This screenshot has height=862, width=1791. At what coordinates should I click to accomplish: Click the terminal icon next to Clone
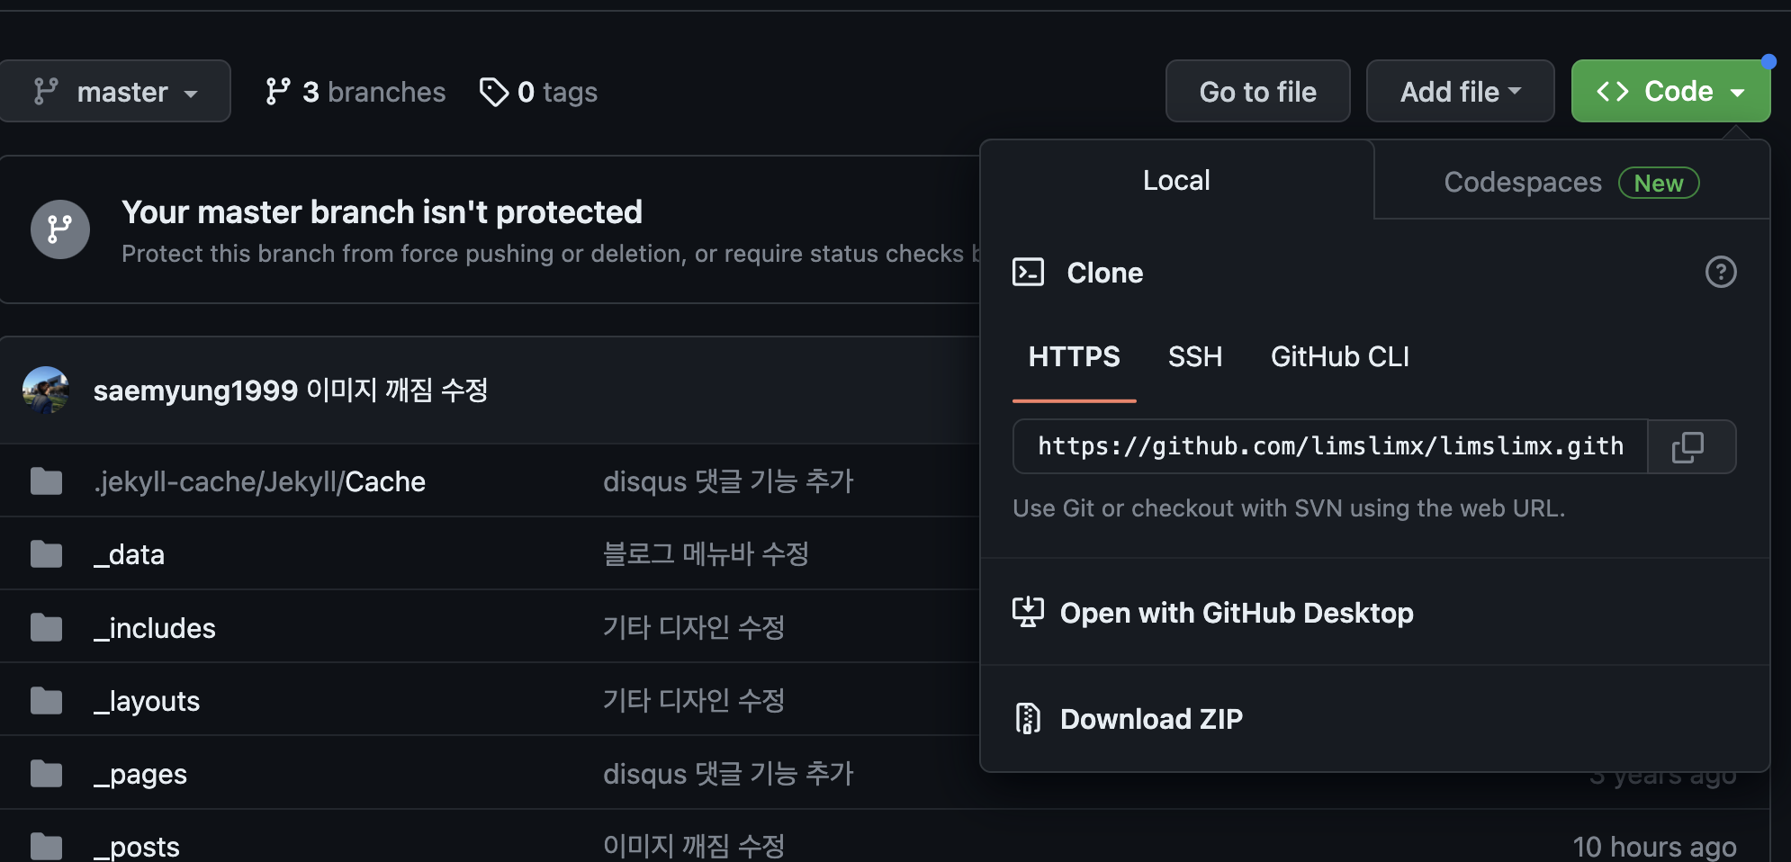click(1029, 272)
